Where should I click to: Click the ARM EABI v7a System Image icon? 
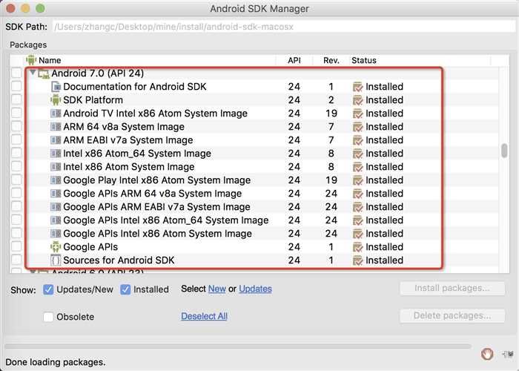[56, 139]
